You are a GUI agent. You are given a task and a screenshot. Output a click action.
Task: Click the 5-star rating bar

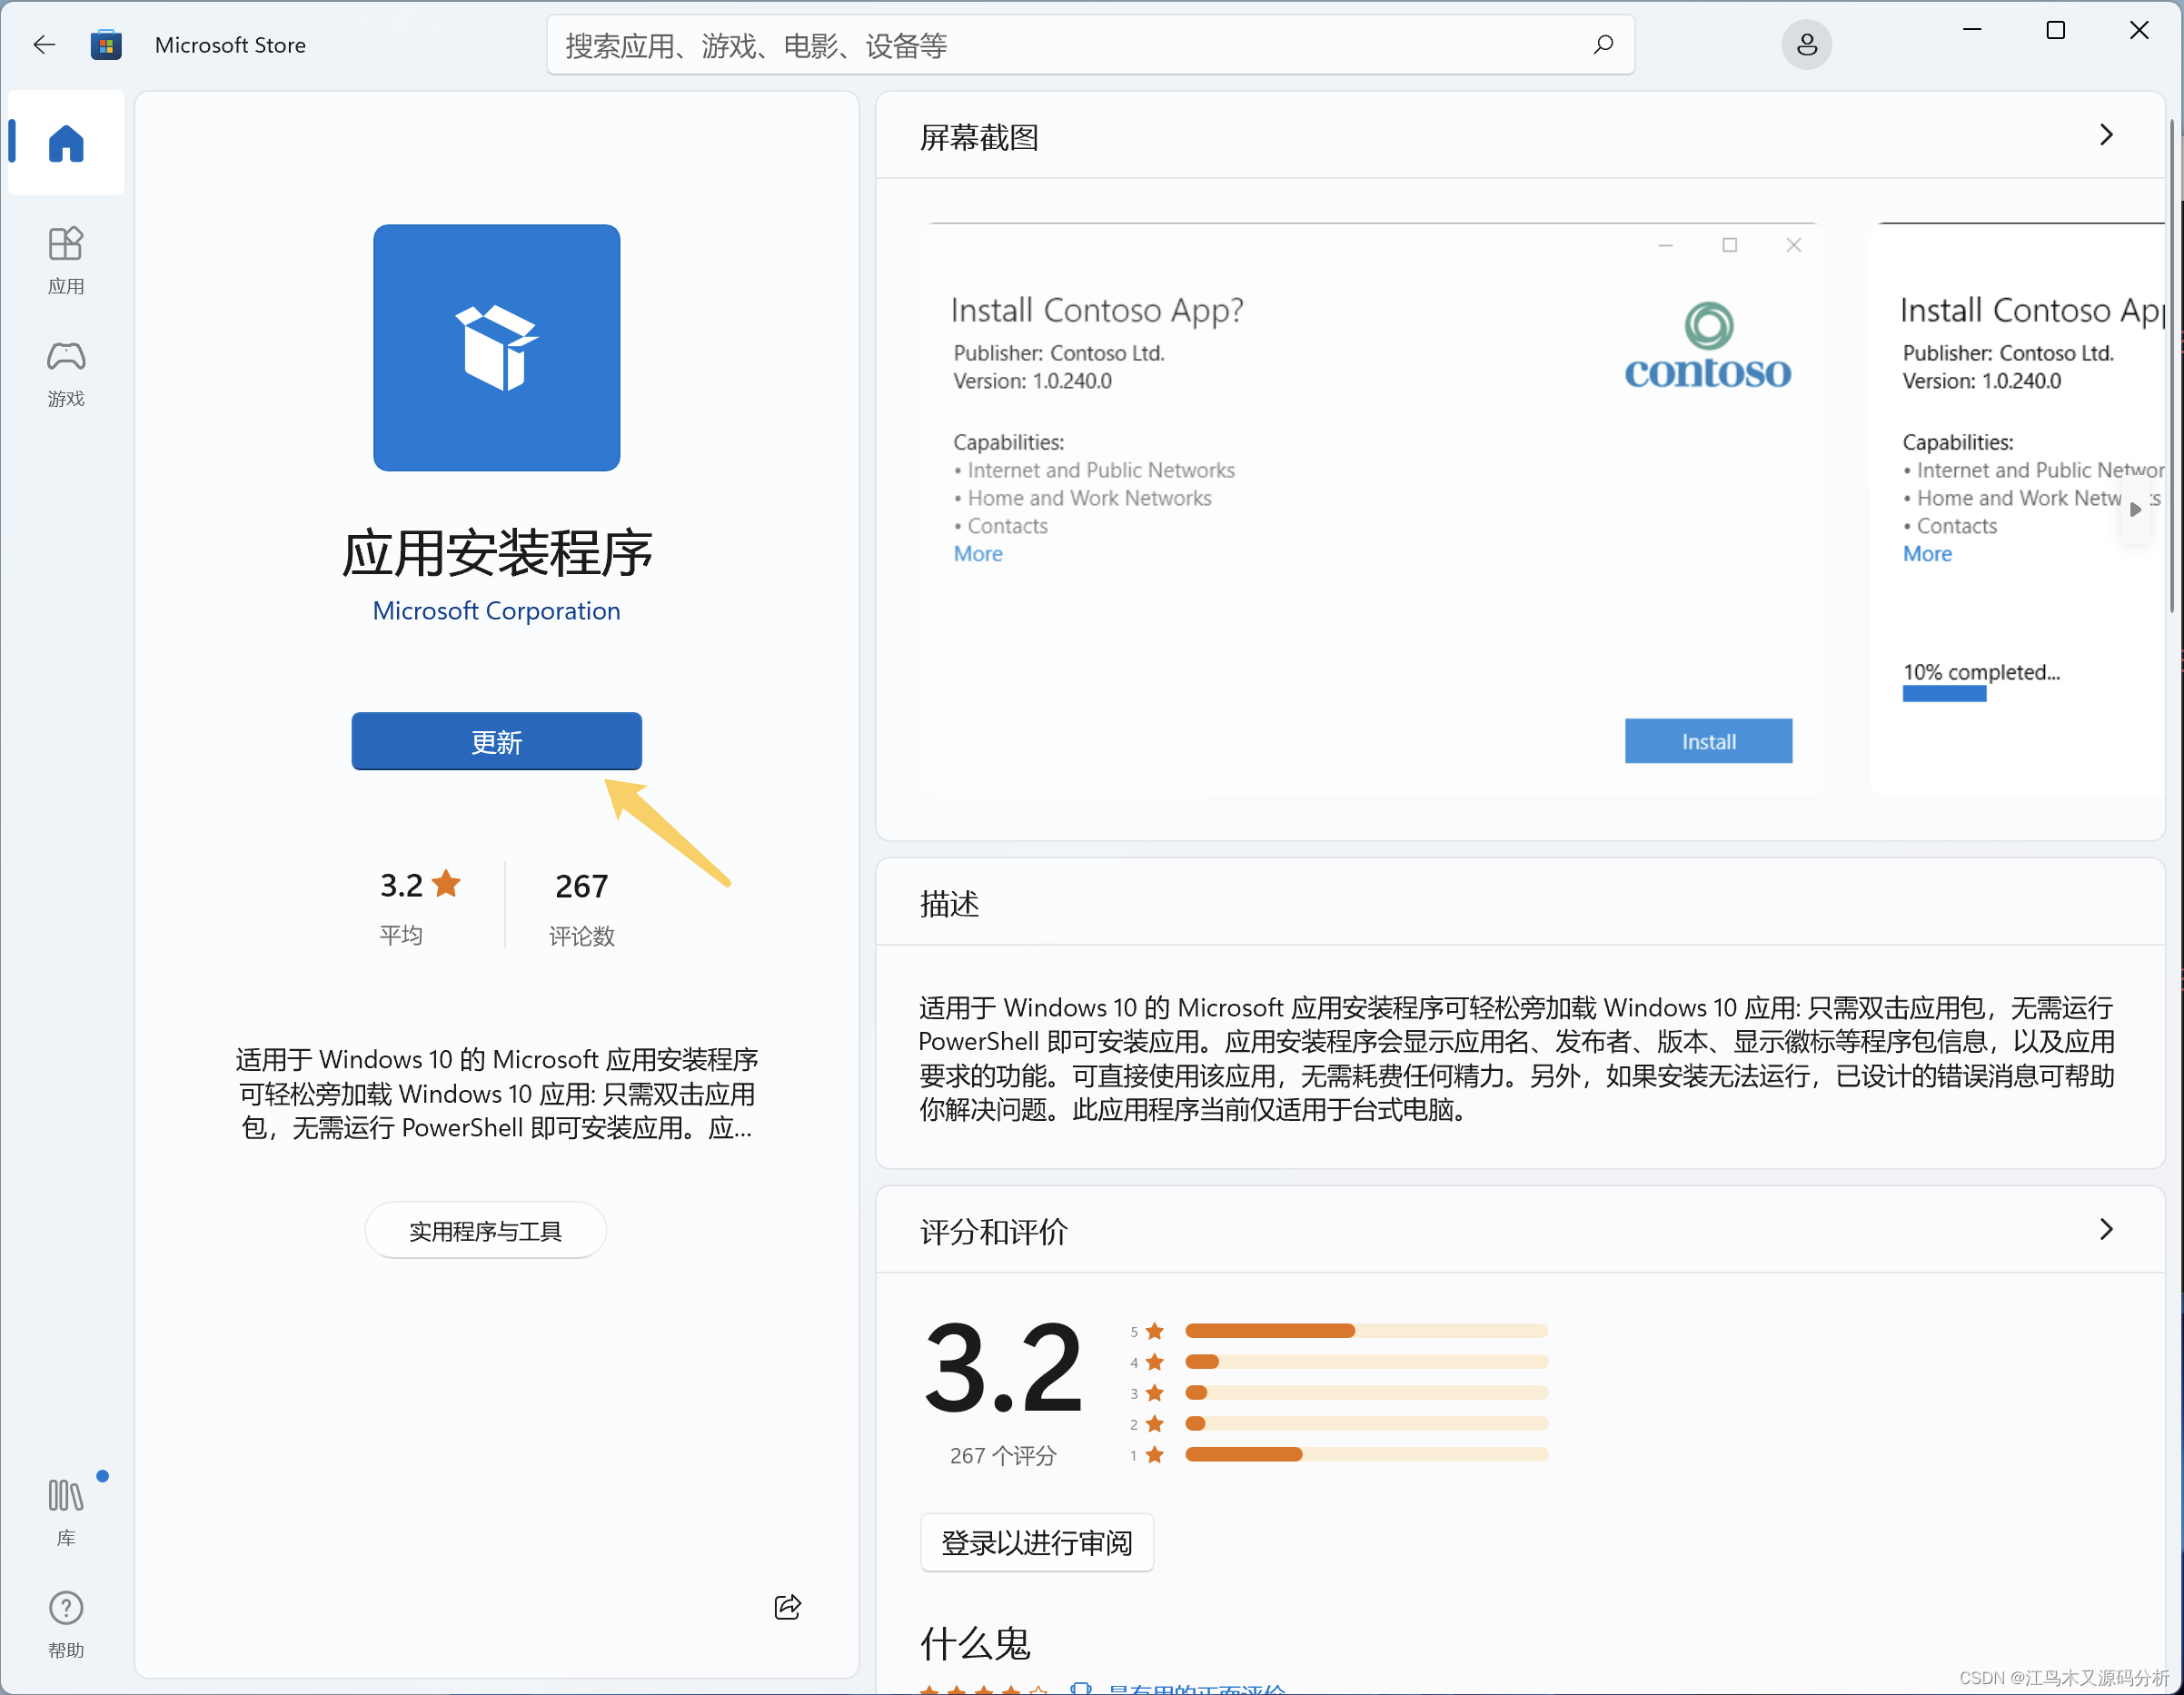[x=1366, y=1331]
